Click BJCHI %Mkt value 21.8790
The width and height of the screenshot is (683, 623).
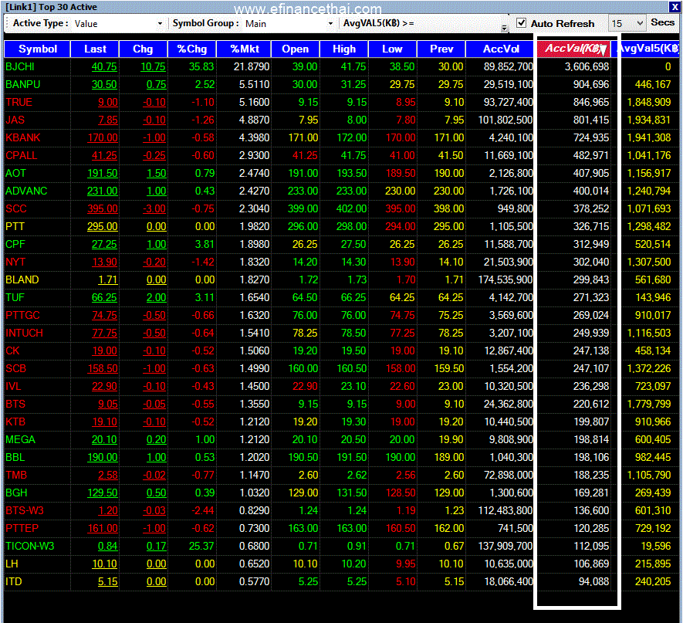(x=252, y=66)
